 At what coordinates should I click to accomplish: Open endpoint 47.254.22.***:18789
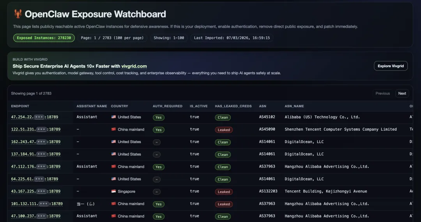coord(35,117)
